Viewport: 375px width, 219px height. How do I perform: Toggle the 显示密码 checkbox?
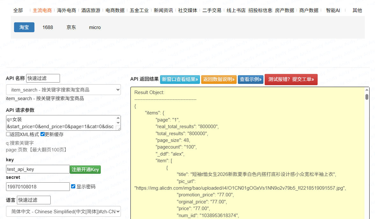coord(73,186)
